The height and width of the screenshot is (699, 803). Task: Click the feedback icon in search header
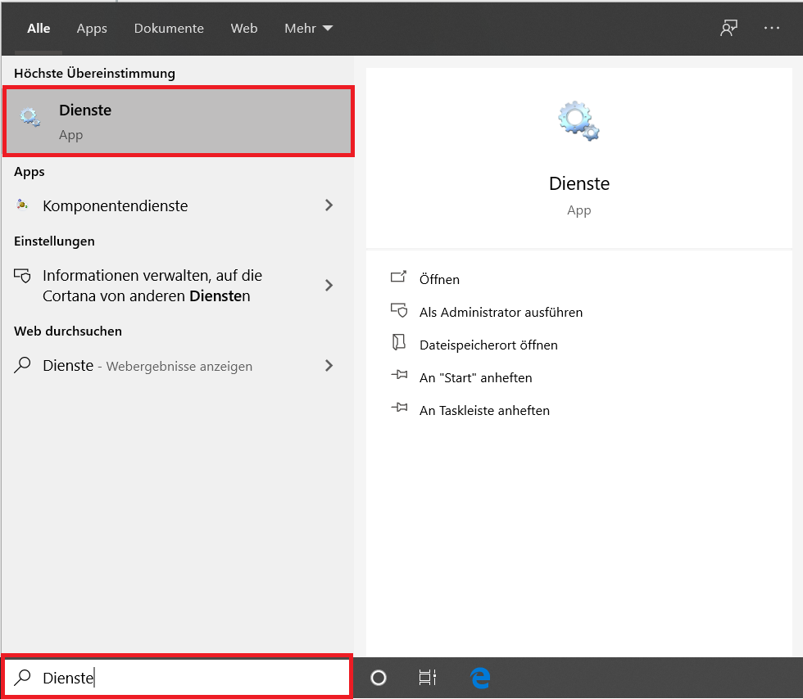[x=728, y=28]
